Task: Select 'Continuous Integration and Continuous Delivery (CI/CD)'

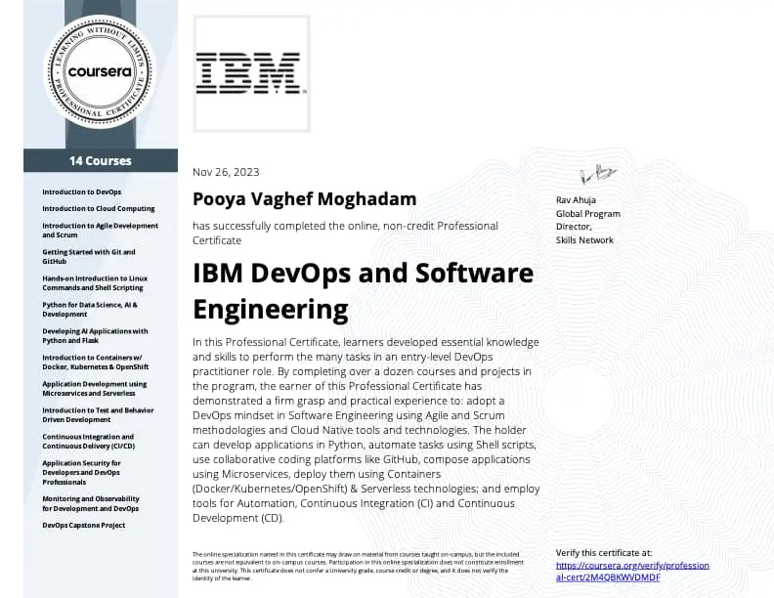Action: (88, 441)
